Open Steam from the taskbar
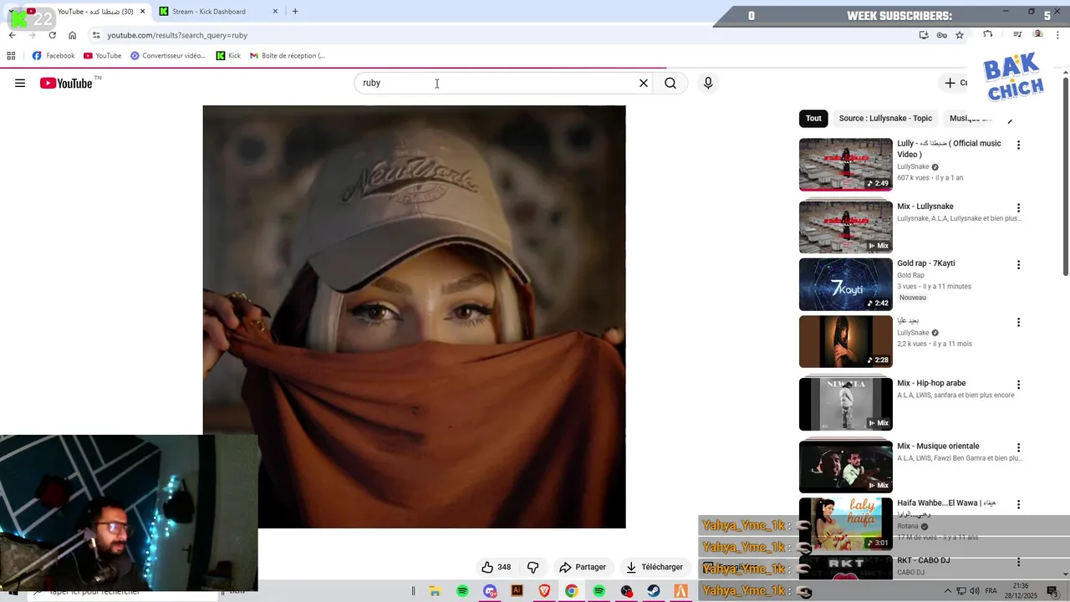The height and width of the screenshot is (602, 1070). pos(654,591)
